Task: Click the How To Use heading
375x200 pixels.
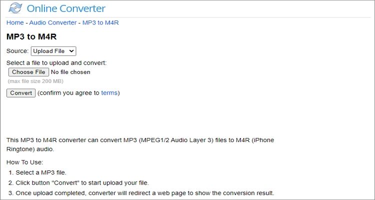Action: 25,162
